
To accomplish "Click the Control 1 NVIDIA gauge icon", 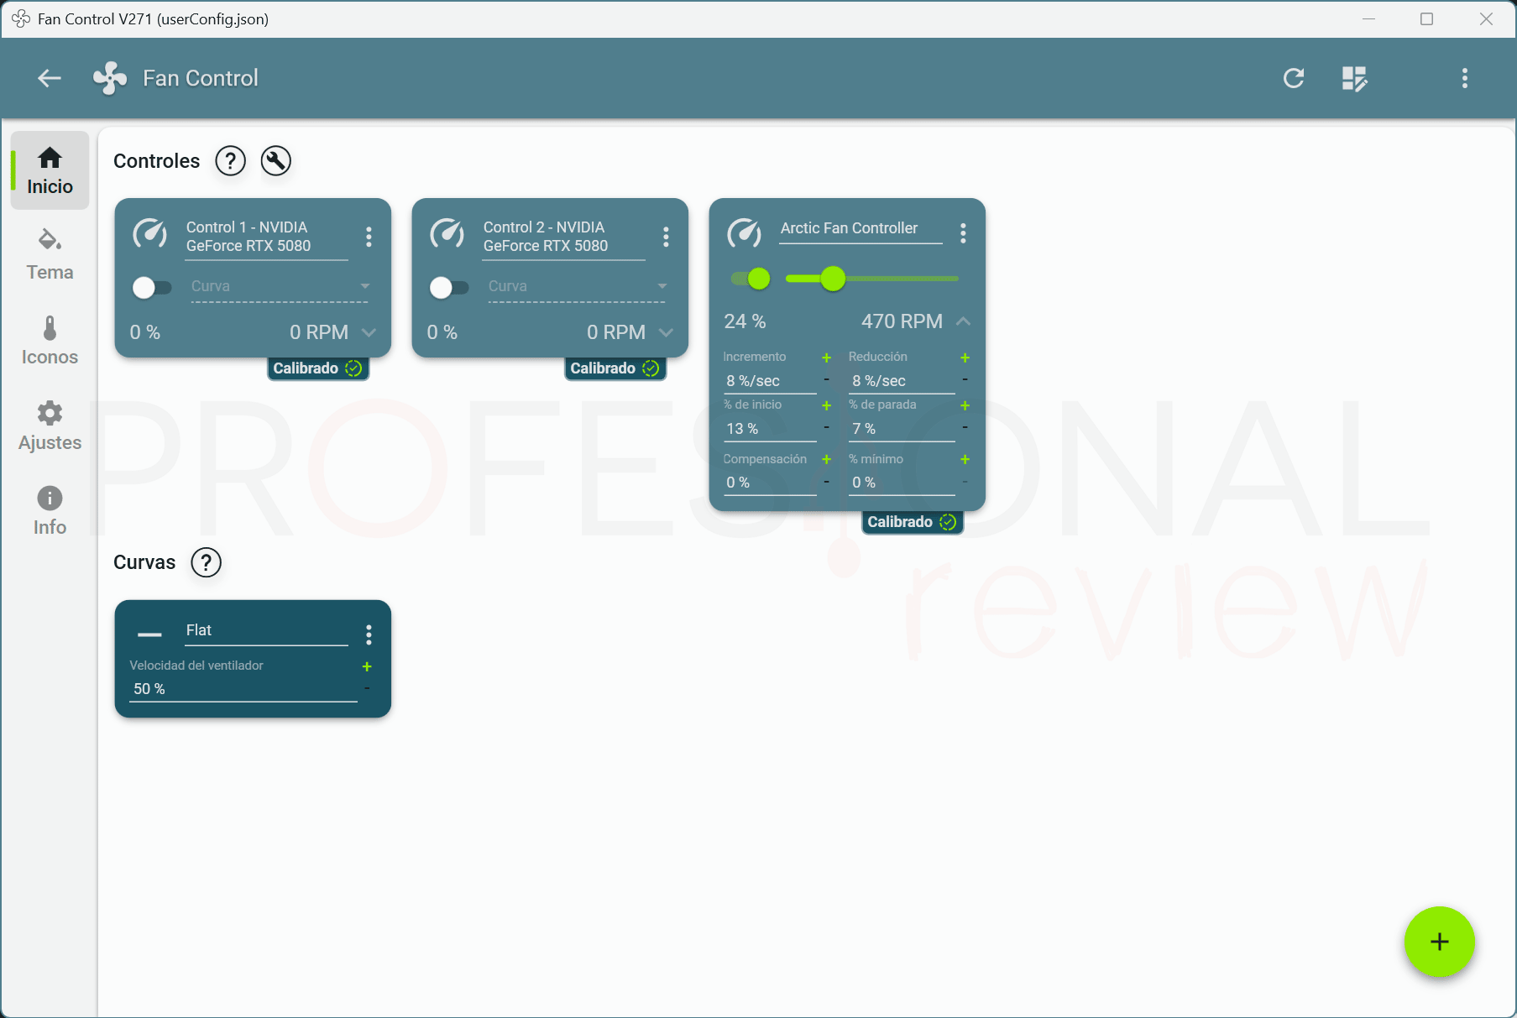I will pos(151,234).
